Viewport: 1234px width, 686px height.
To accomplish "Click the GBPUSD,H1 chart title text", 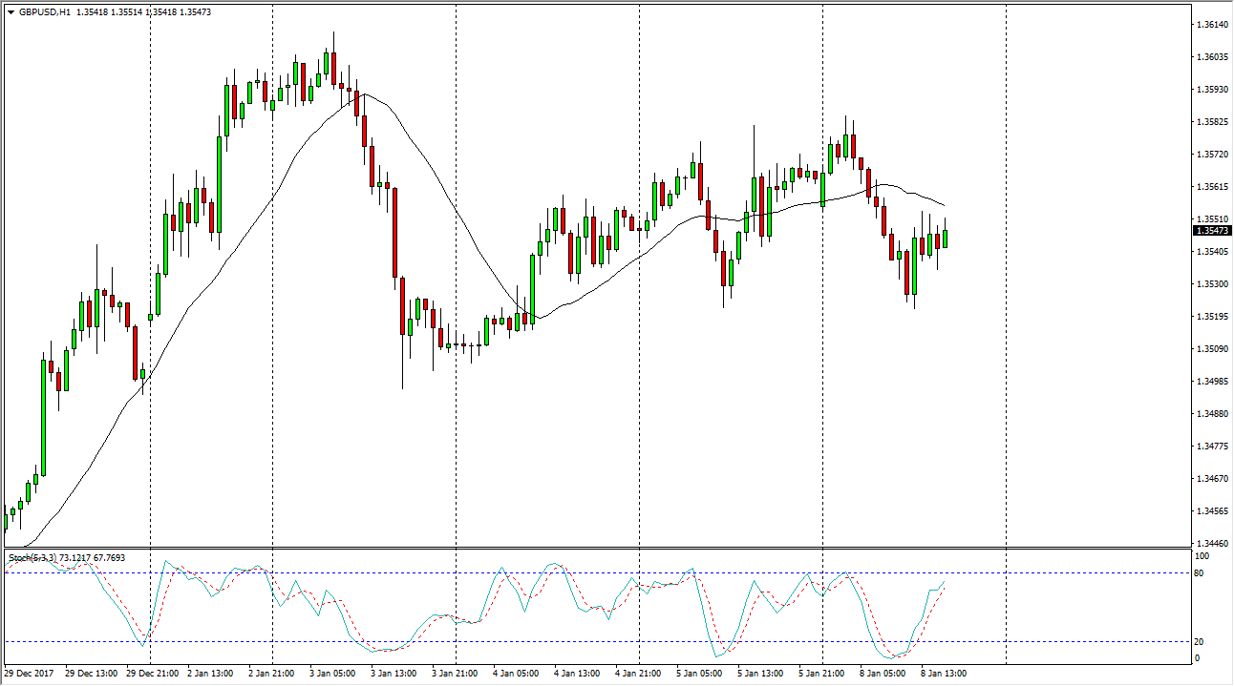I will coord(44,12).
